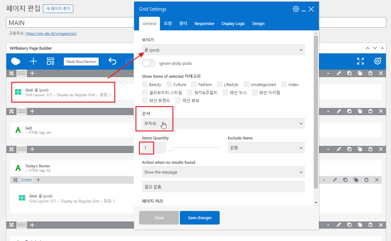Add column to the Grid Layout: 321 row

[32, 73]
